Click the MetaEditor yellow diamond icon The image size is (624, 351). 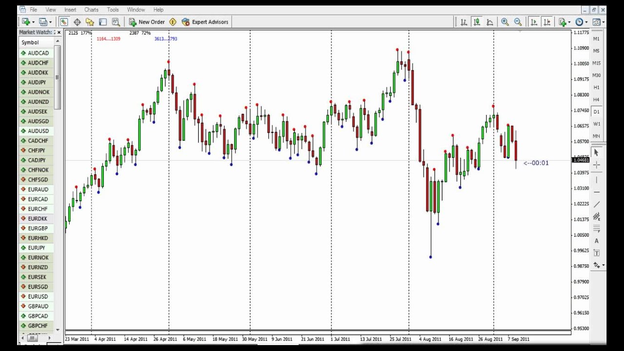click(x=173, y=22)
